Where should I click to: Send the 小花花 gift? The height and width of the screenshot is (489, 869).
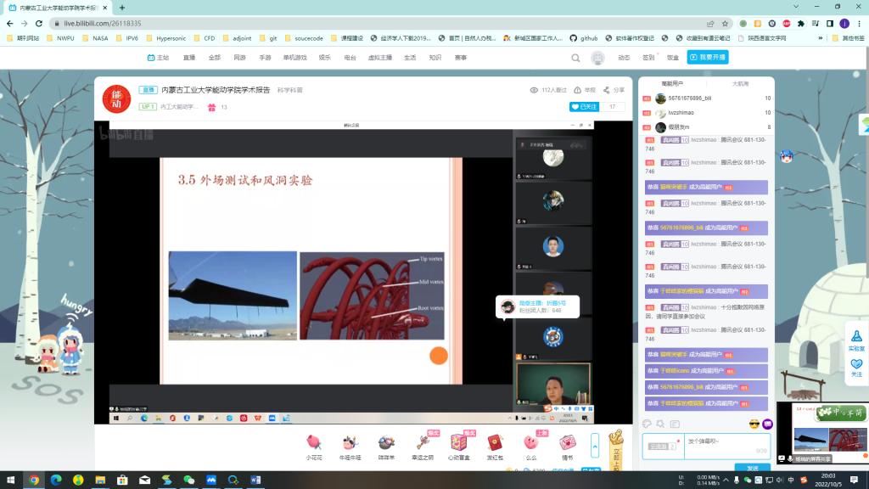314,442
